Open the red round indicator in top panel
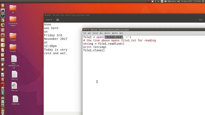This screenshot has width=205, height=115. [x=149, y=1]
